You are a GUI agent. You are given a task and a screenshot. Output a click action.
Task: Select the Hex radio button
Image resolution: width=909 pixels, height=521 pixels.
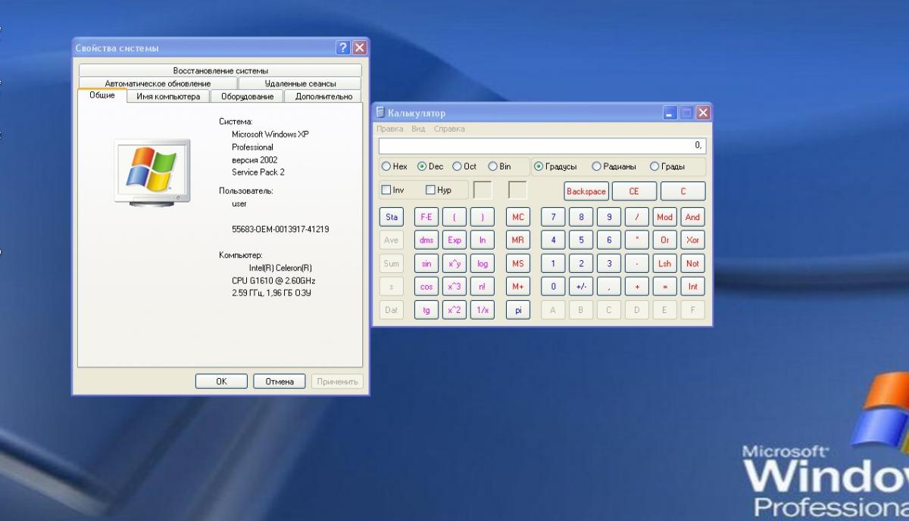(x=386, y=166)
